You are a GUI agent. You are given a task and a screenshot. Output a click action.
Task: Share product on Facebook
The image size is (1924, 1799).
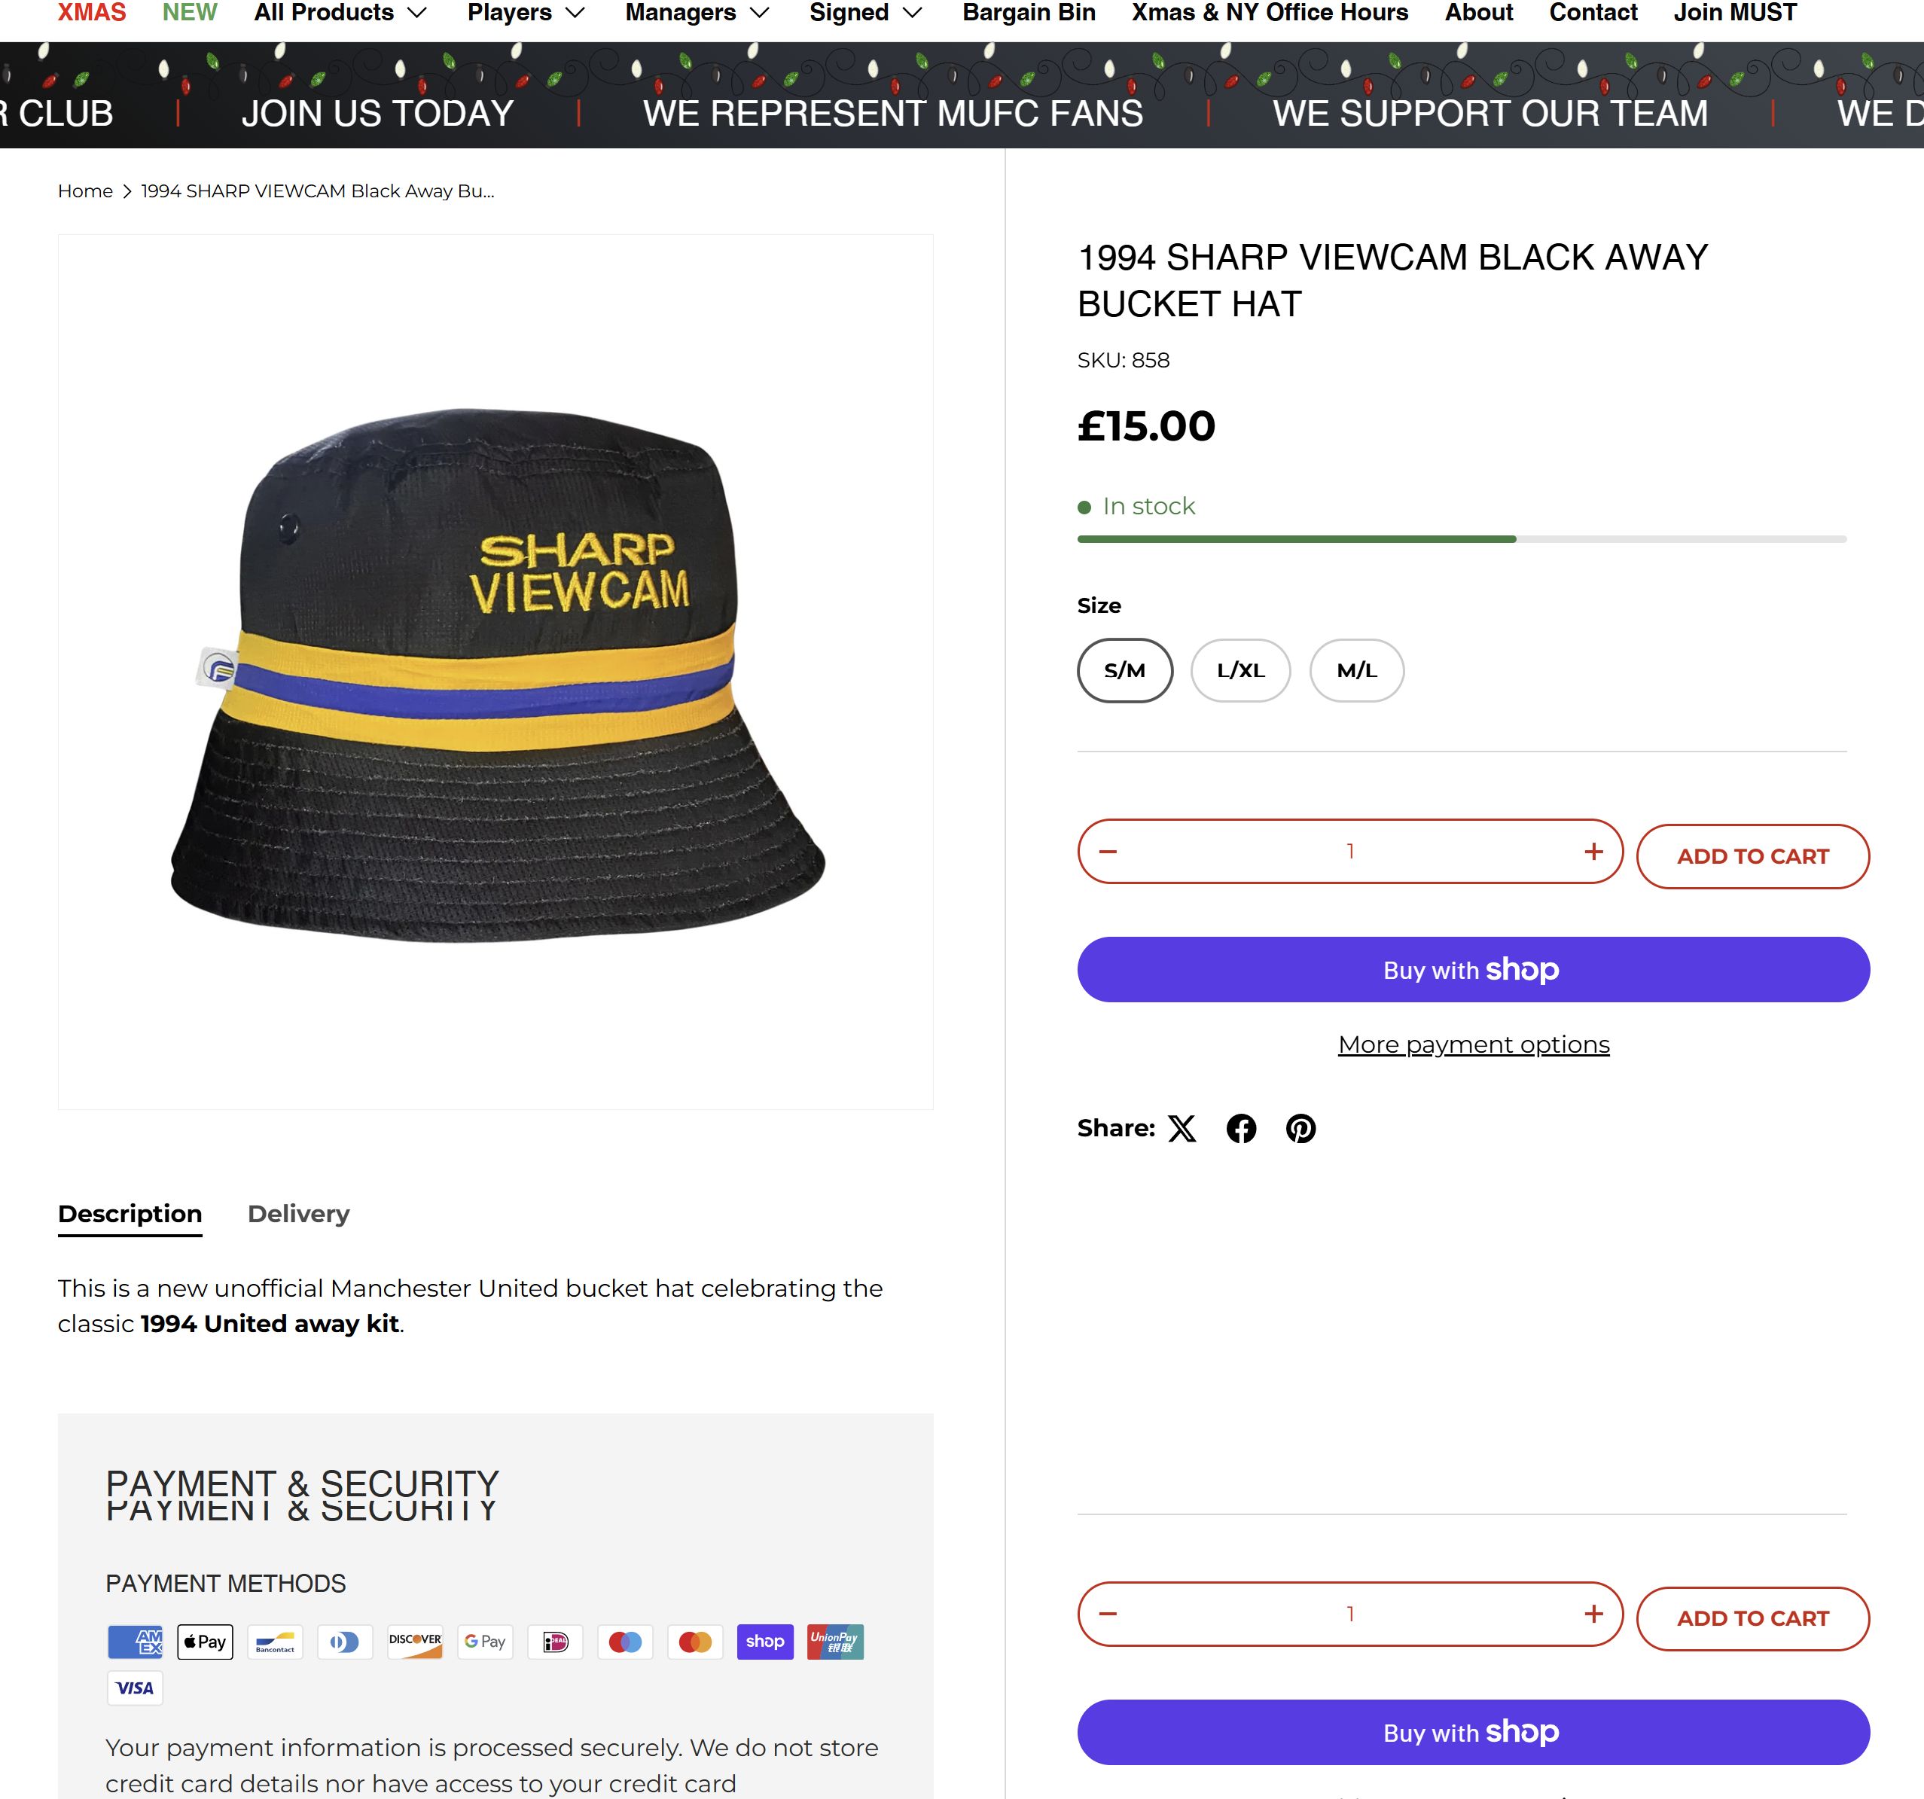(1241, 1128)
